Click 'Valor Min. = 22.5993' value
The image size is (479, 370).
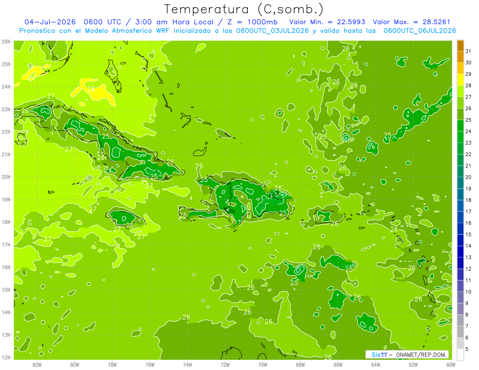tap(327, 22)
